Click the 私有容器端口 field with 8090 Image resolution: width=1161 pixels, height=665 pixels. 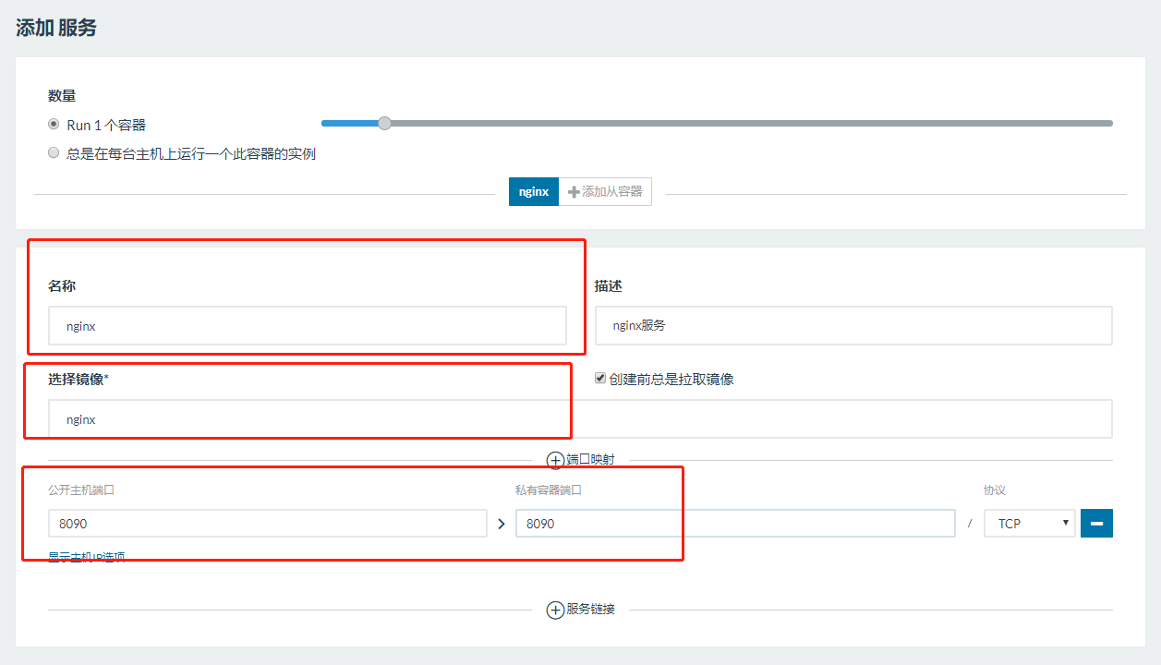(x=735, y=524)
